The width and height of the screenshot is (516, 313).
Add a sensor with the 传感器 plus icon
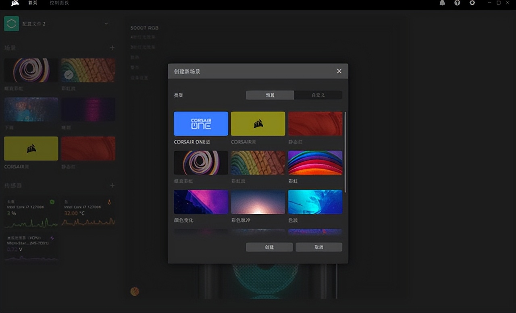tap(112, 186)
